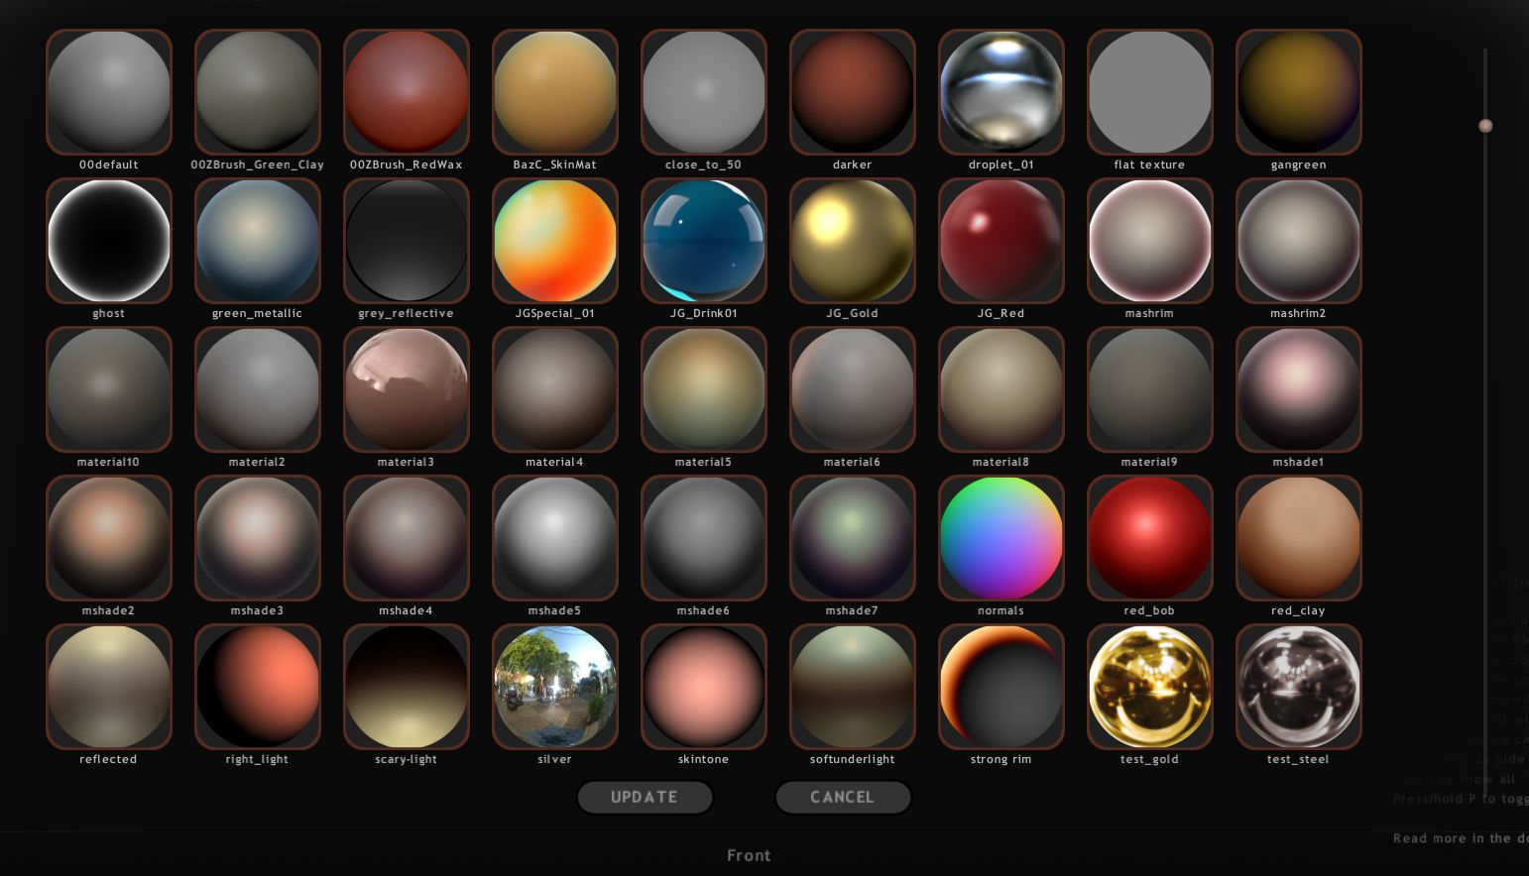Select the JGSpecial_01 rainbow material
This screenshot has width=1529, height=876.
coord(555,241)
